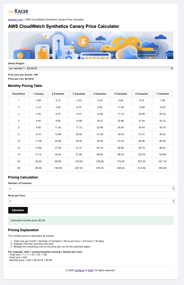Image resolution: width=184 pixels, height=285 pixels.
Task: Open the Select Region dropdown
Action: click(x=91, y=68)
